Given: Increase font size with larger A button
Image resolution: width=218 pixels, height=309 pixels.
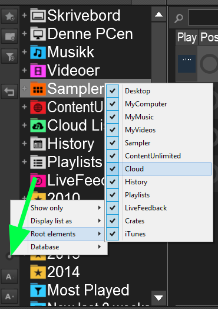Looking at the screenshot, I should pos(9,296).
